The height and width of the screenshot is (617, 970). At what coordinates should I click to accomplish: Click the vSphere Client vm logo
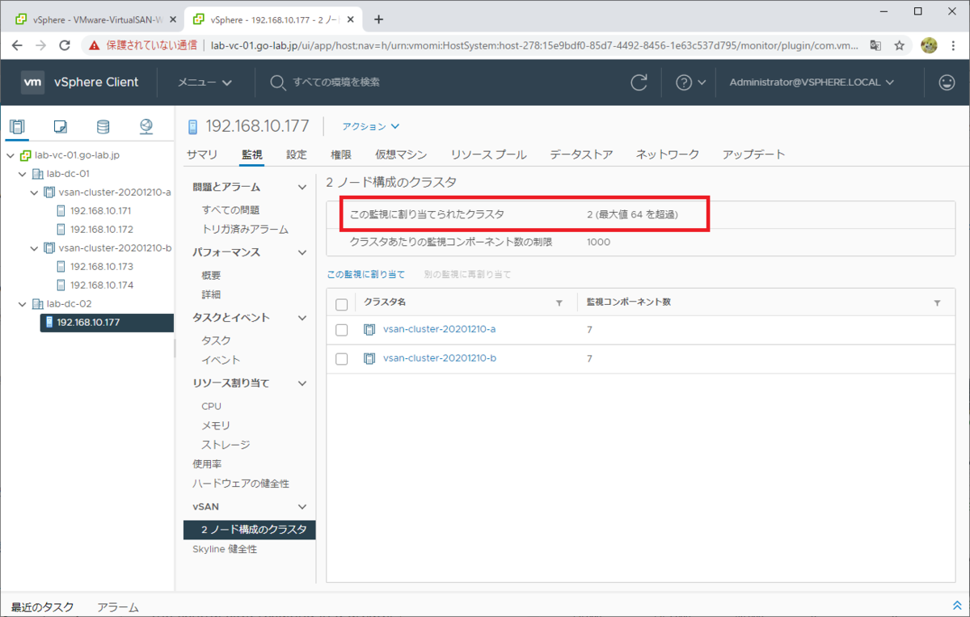coord(32,82)
